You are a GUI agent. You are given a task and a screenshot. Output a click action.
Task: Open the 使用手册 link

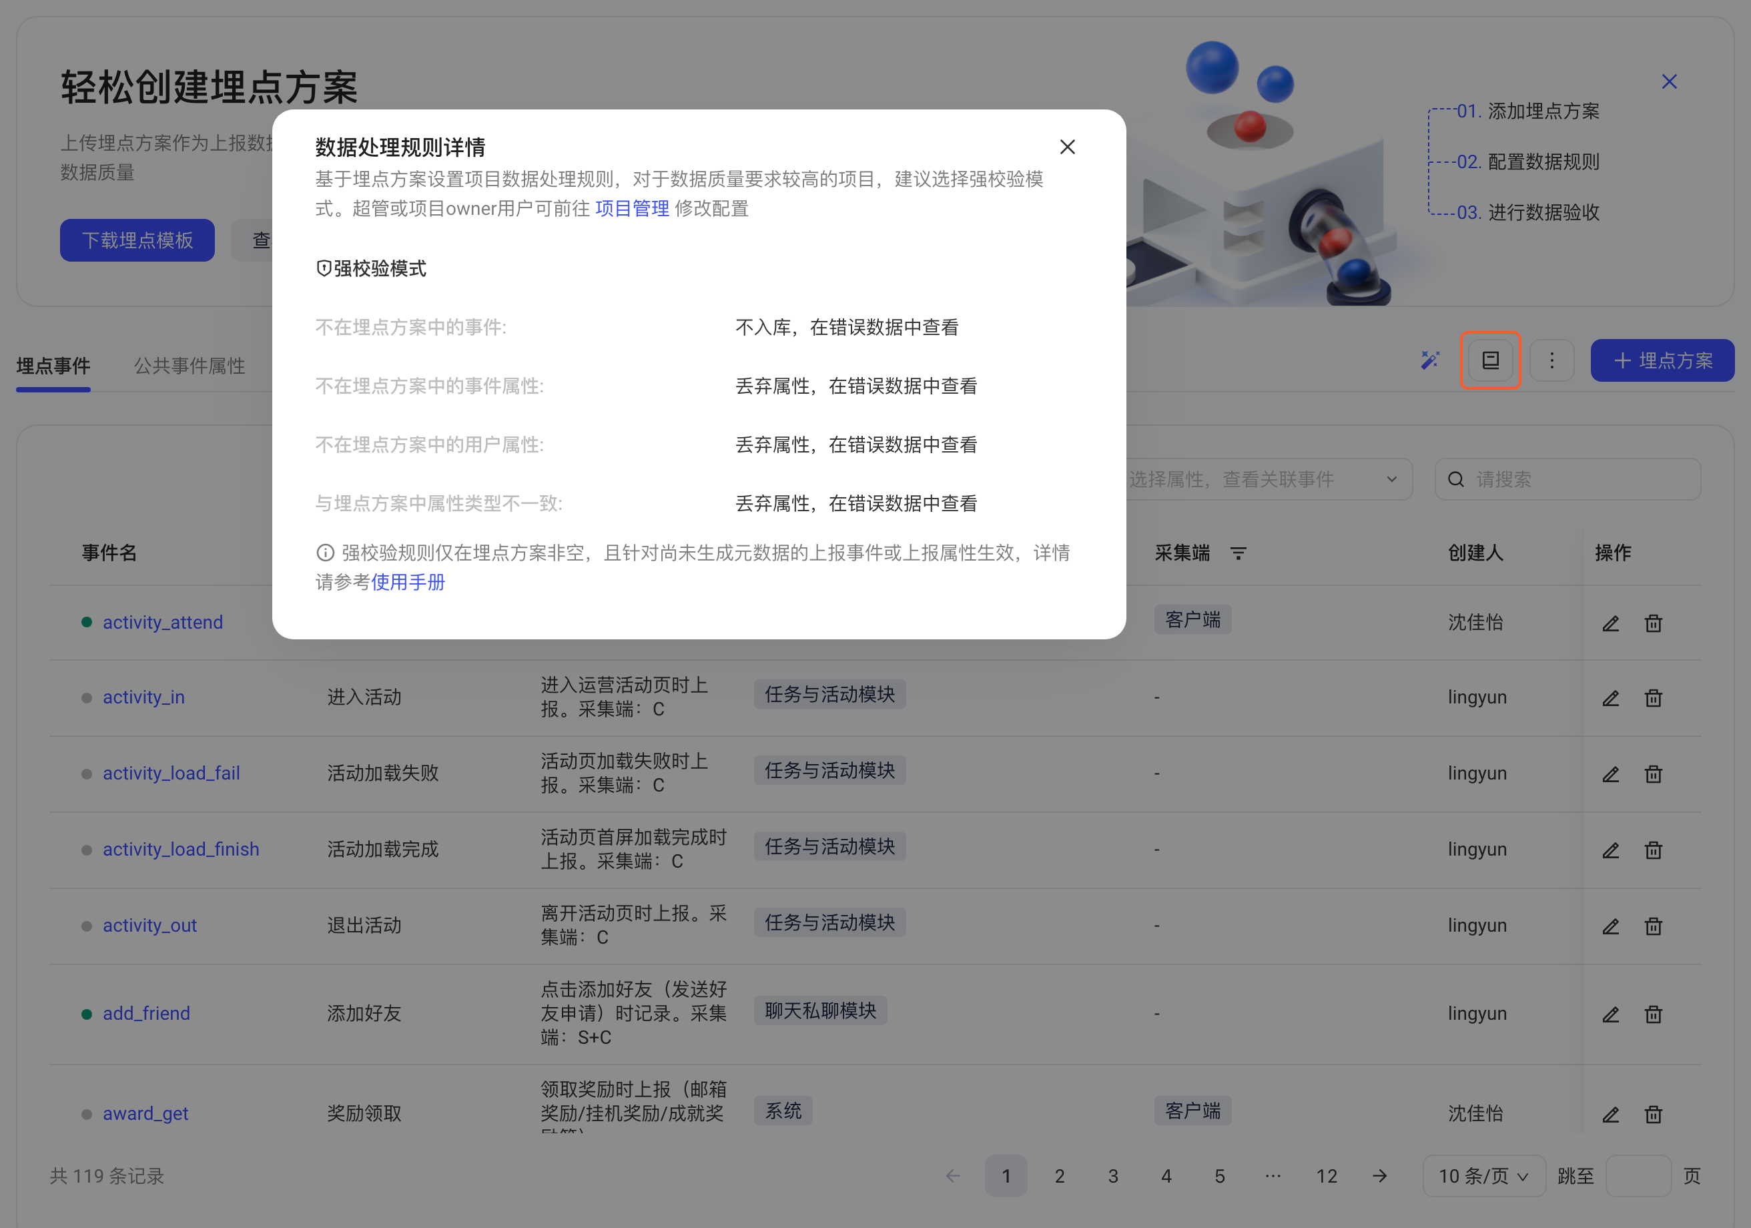pos(408,582)
